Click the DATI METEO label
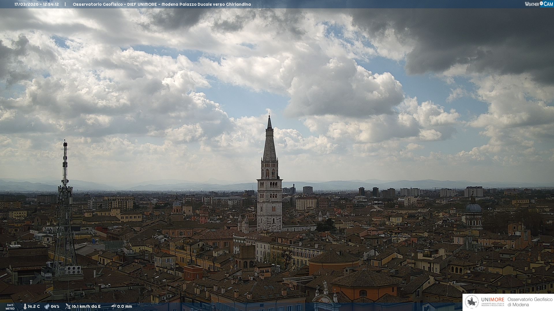This screenshot has width=554, height=311. tap(10, 307)
